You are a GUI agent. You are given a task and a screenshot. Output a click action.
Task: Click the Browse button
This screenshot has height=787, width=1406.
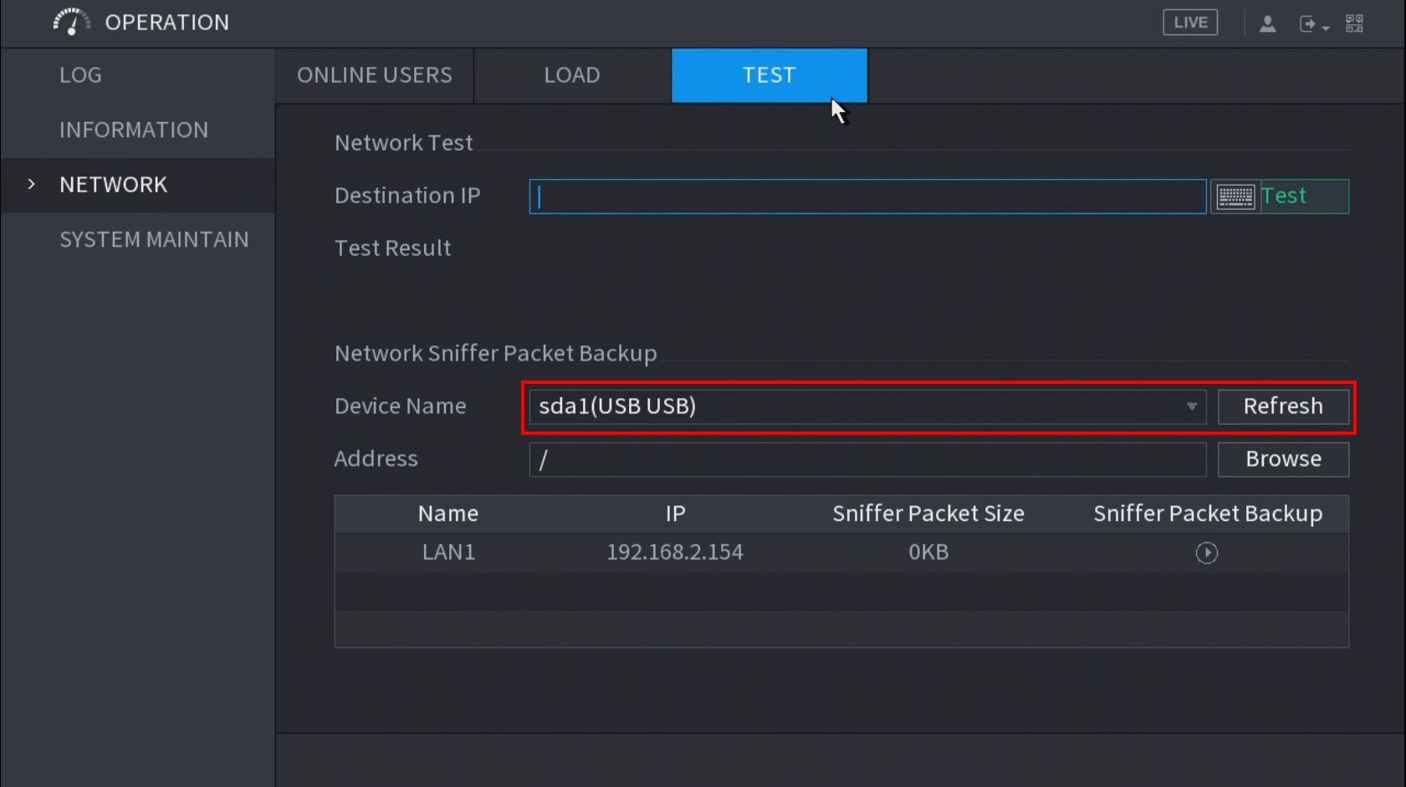pos(1282,459)
